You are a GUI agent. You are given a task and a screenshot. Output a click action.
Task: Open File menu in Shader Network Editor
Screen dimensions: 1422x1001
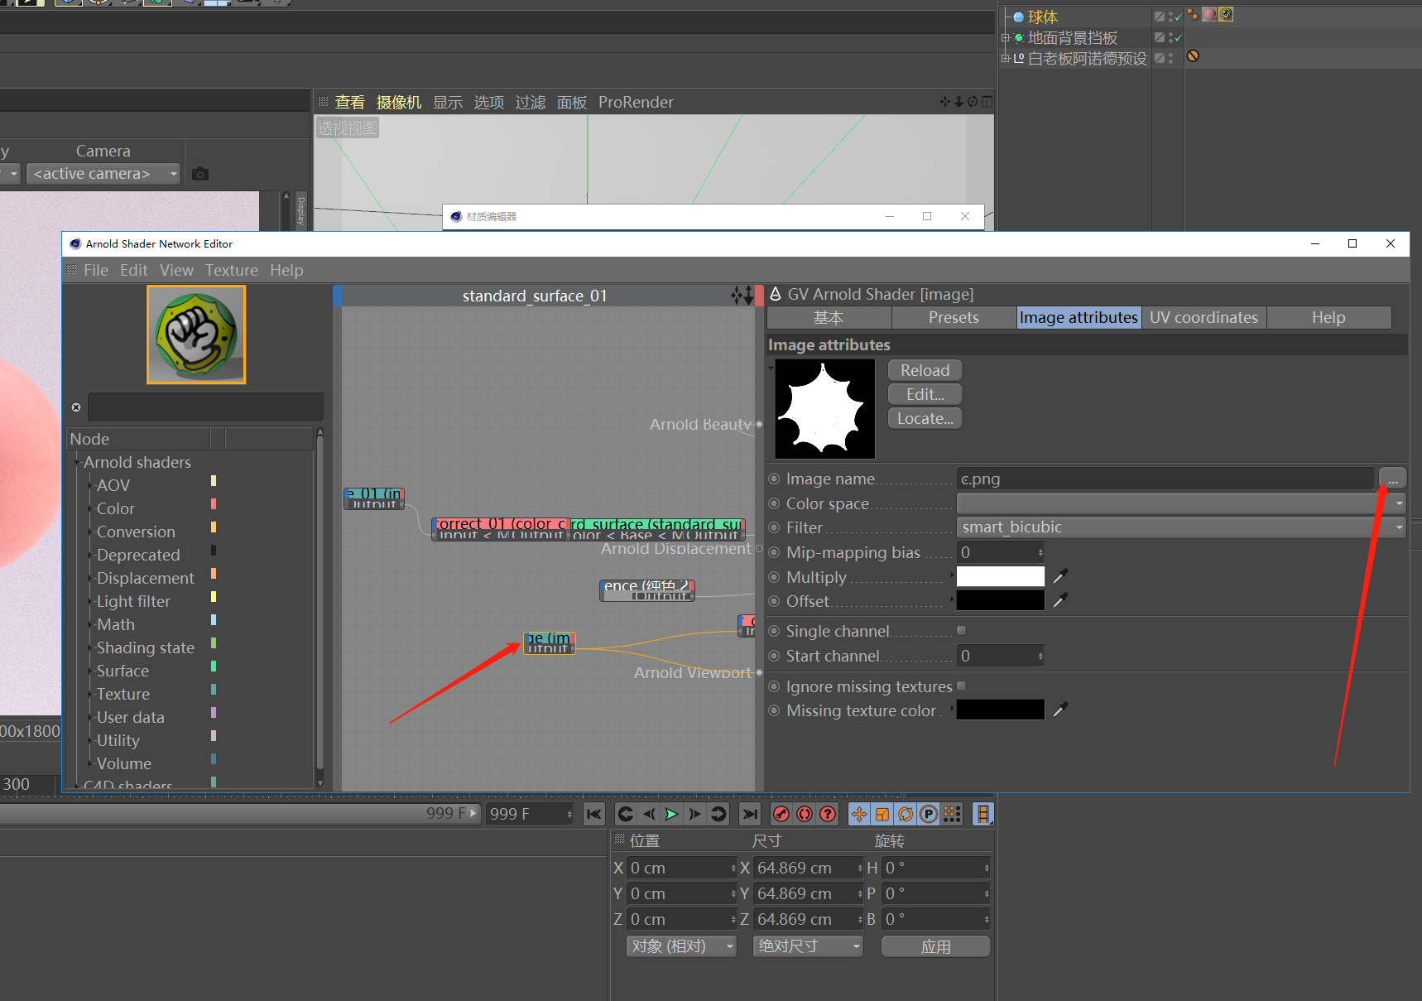[x=96, y=271]
